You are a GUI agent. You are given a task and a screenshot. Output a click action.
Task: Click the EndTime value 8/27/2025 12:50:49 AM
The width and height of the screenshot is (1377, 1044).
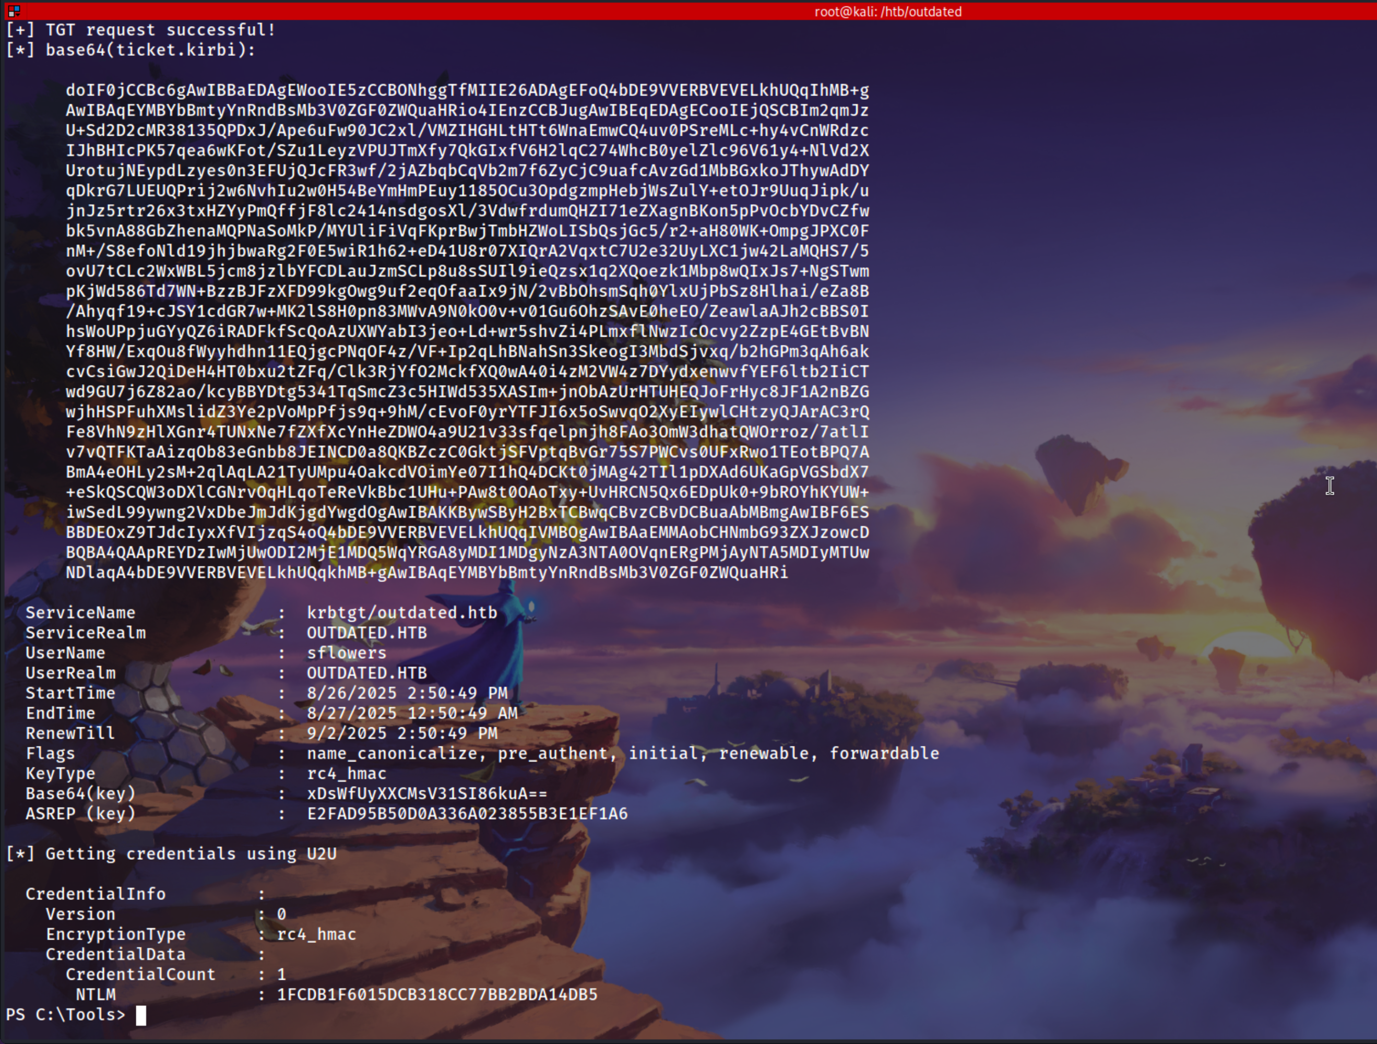pos(411,714)
